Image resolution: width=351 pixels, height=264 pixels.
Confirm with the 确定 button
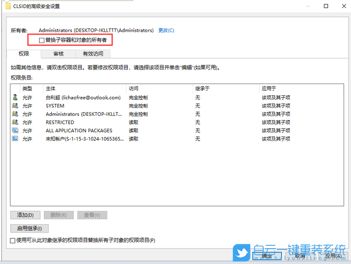click(267, 256)
